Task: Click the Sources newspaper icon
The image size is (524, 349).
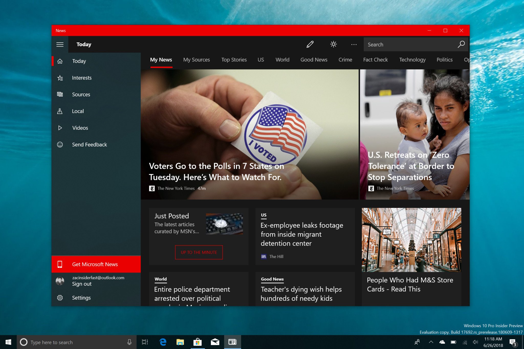Action: pos(60,94)
